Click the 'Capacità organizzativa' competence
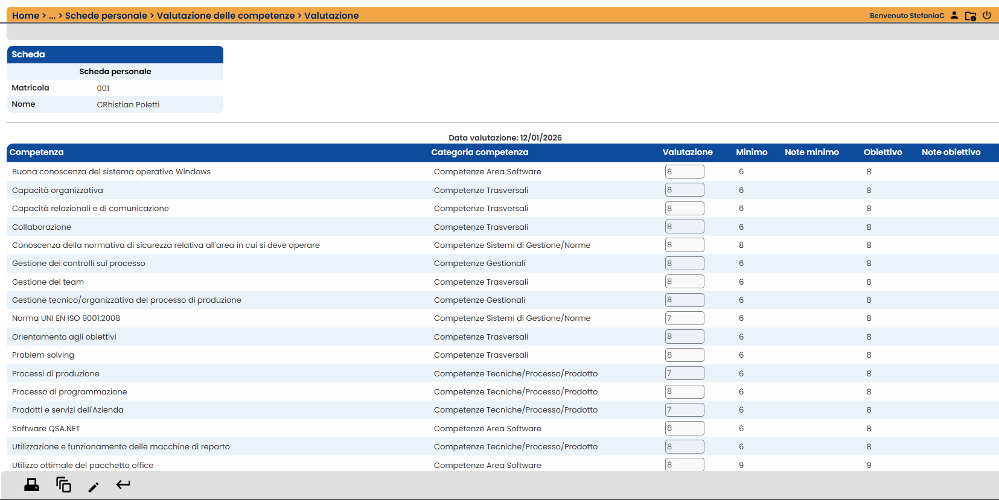 click(57, 191)
